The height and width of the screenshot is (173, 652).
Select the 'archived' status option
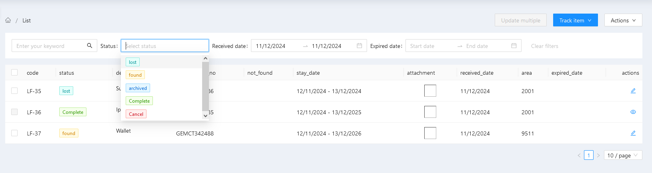tap(138, 88)
